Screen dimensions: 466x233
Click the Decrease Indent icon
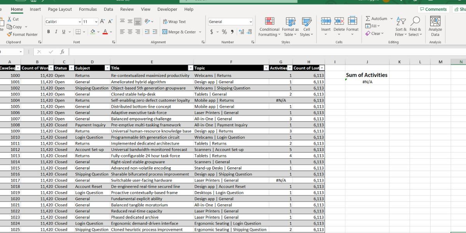tap(147, 32)
